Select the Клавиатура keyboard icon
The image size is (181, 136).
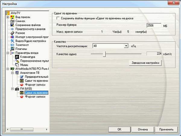click(x=17, y=57)
